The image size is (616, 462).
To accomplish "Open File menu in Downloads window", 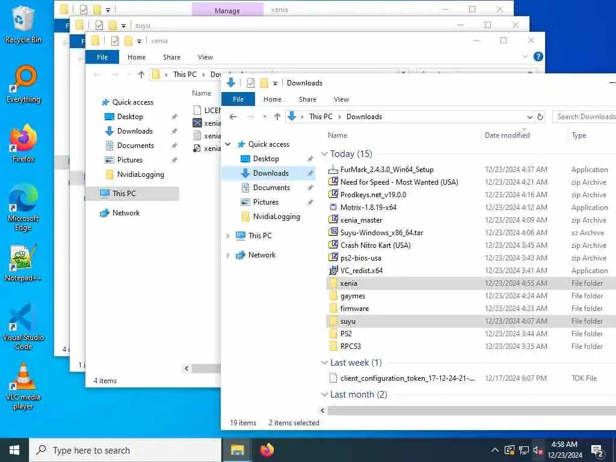I will point(238,99).
